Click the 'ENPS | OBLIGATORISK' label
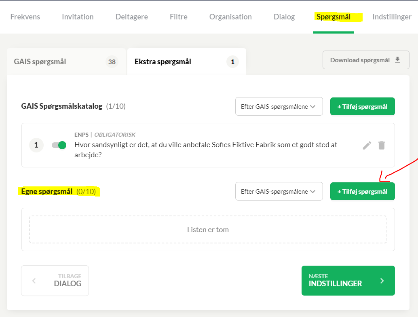 point(105,134)
